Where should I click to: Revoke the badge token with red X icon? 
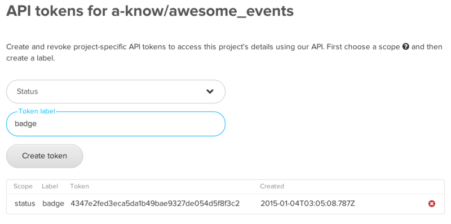pyautogui.click(x=432, y=204)
